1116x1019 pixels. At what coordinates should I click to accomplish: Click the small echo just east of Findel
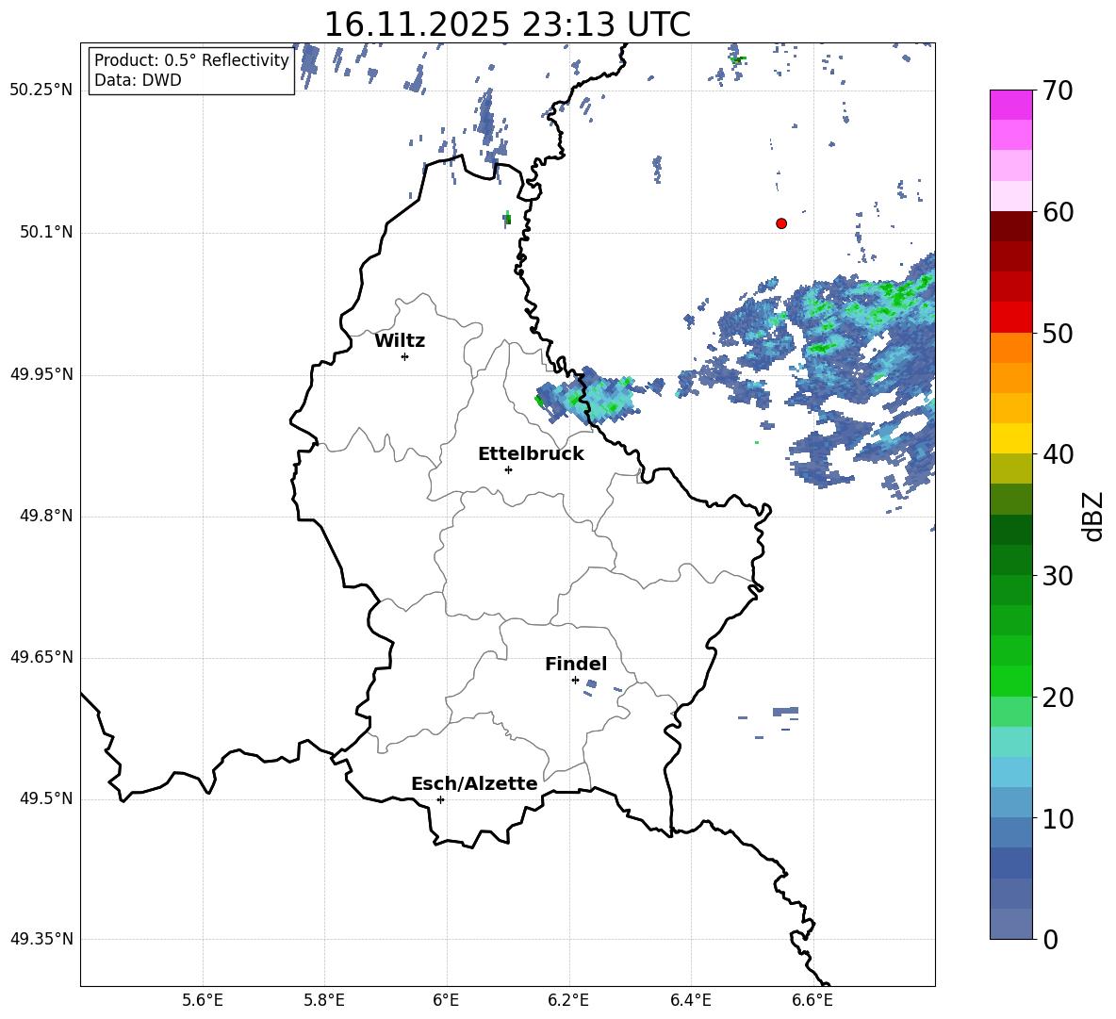(x=591, y=683)
